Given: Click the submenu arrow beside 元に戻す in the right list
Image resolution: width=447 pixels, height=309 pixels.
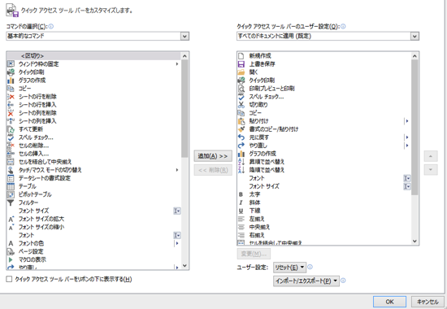Looking at the screenshot, I should (x=407, y=137).
